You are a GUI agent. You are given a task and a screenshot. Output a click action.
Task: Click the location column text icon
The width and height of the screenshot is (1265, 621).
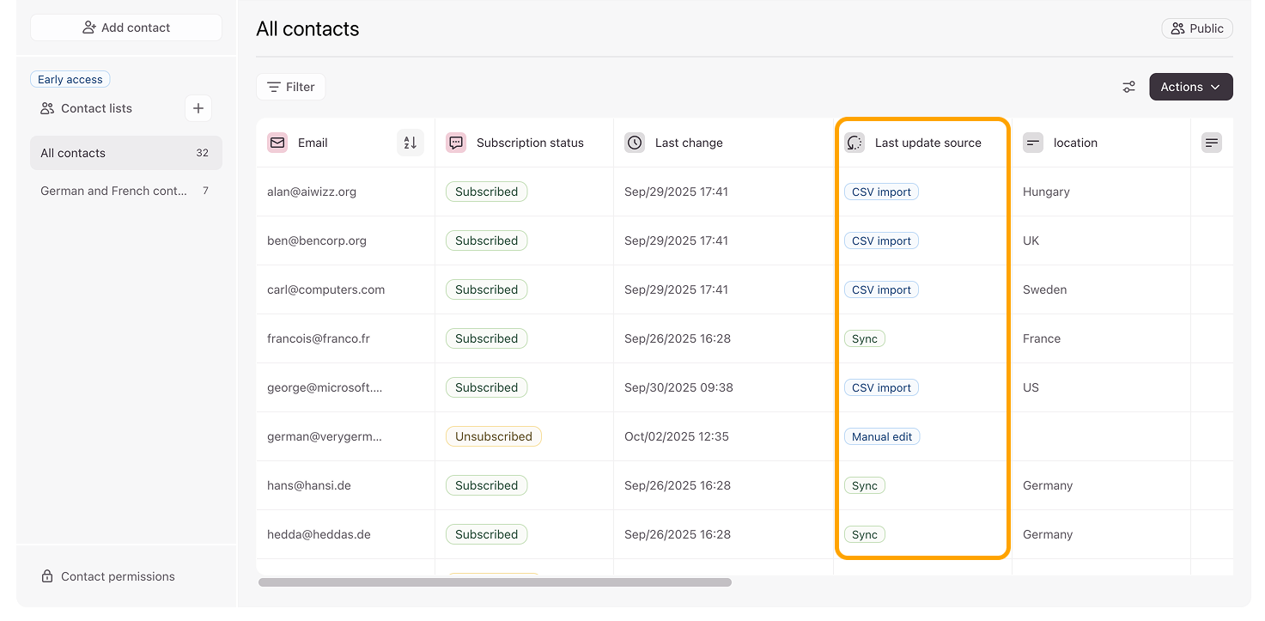[x=1033, y=143]
